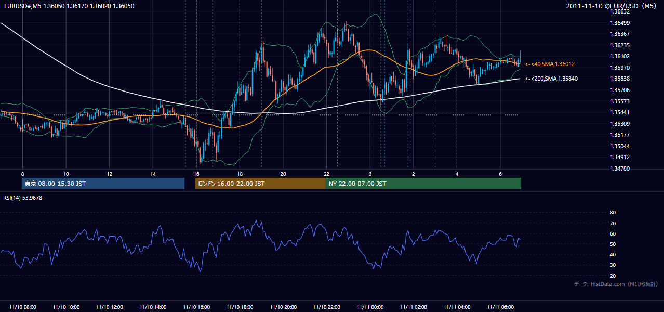The image size is (664, 312).
Task: Click price axis value 1.36367
Action: pyautogui.click(x=620, y=34)
